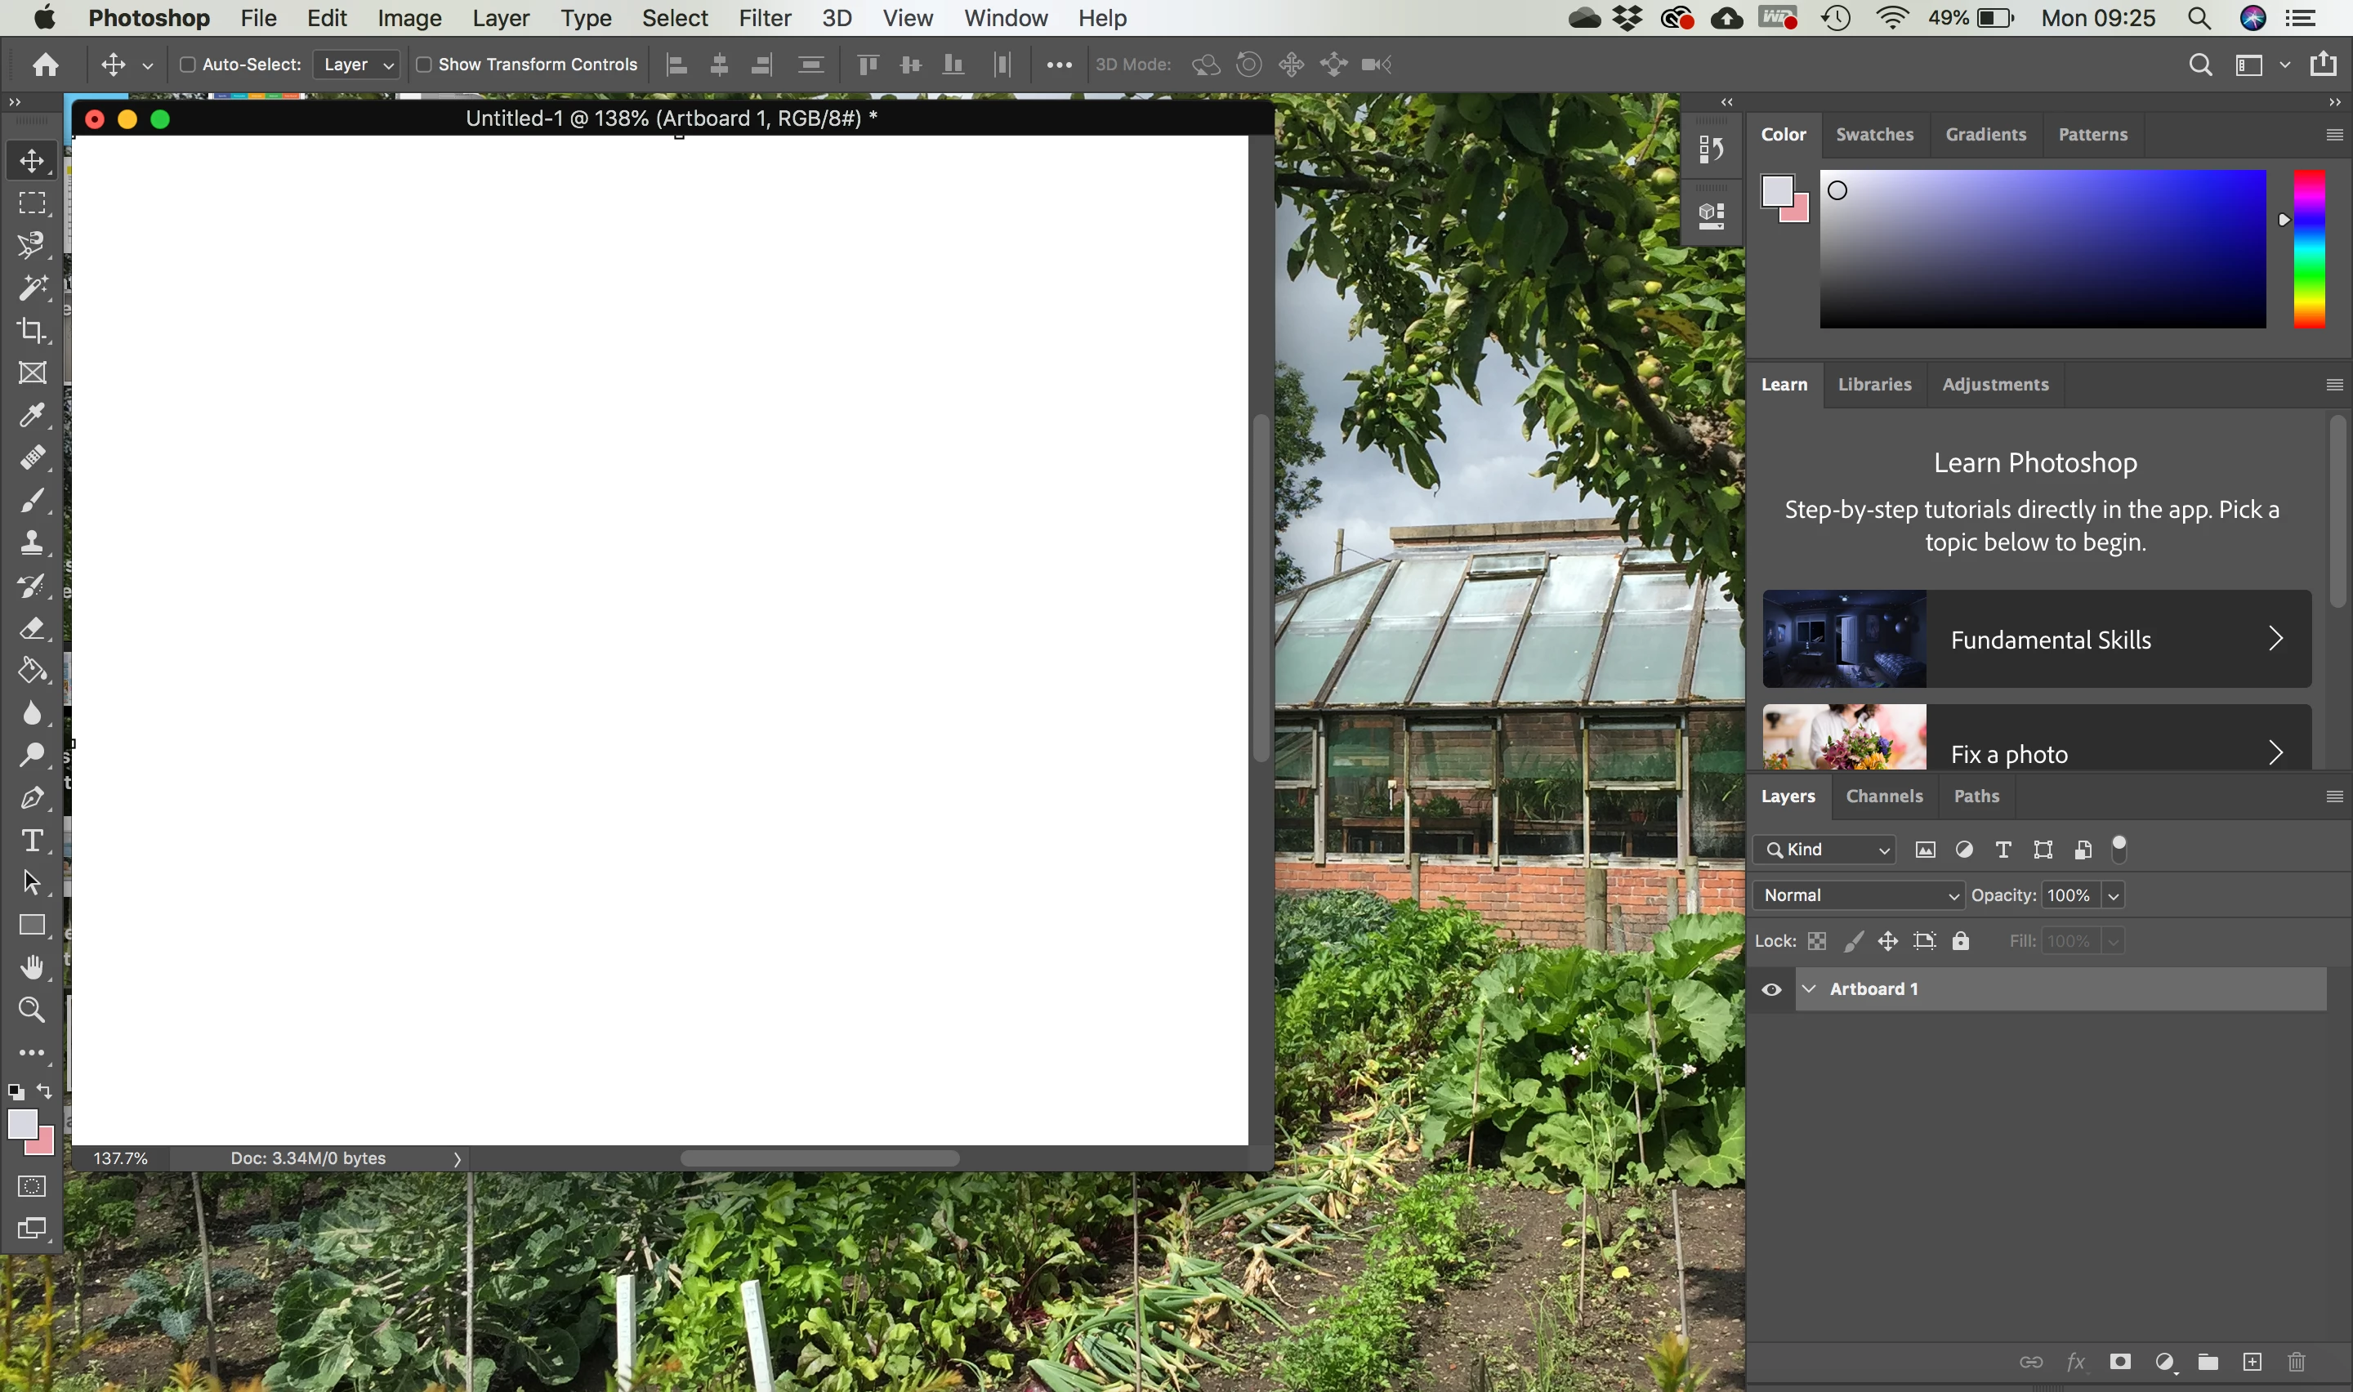This screenshot has width=2353, height=1392.
Task: Open the Kind filter dropdown in Layers
Action: pyautogui.click(x=1824, y=850)
